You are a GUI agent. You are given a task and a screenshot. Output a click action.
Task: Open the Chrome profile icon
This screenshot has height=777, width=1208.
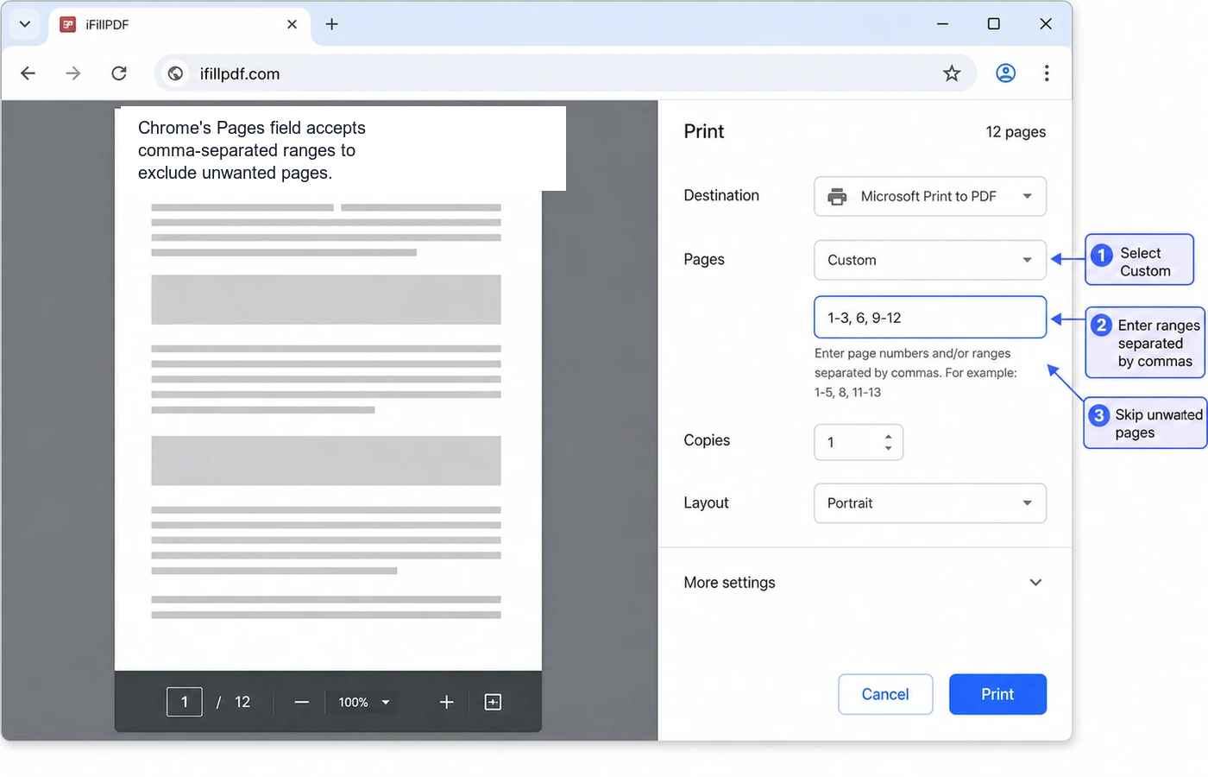1005,73
